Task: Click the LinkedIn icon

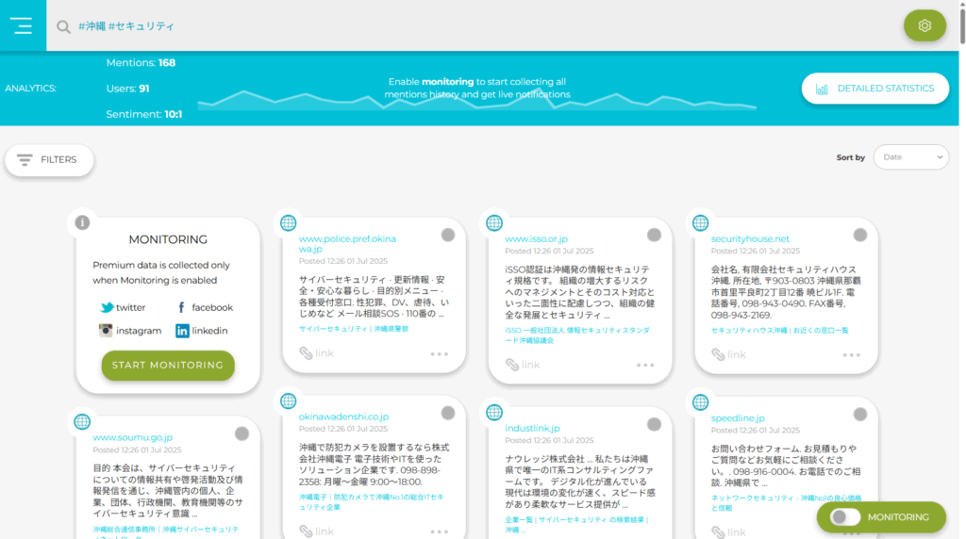Action: click(x=182, y=331)
